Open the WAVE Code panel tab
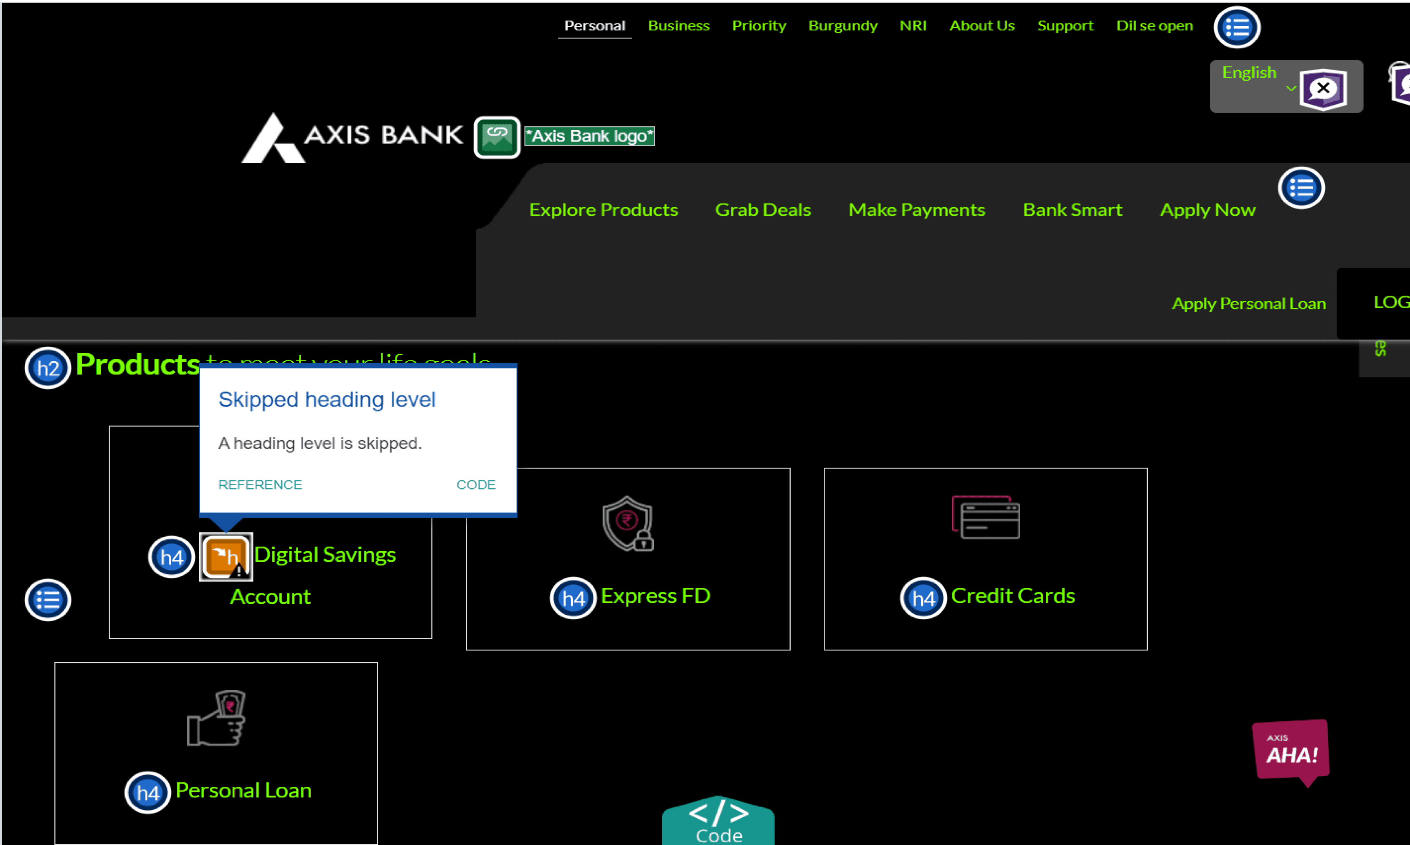This screenshot has height=845, width=1410. [x=718, y=821]
